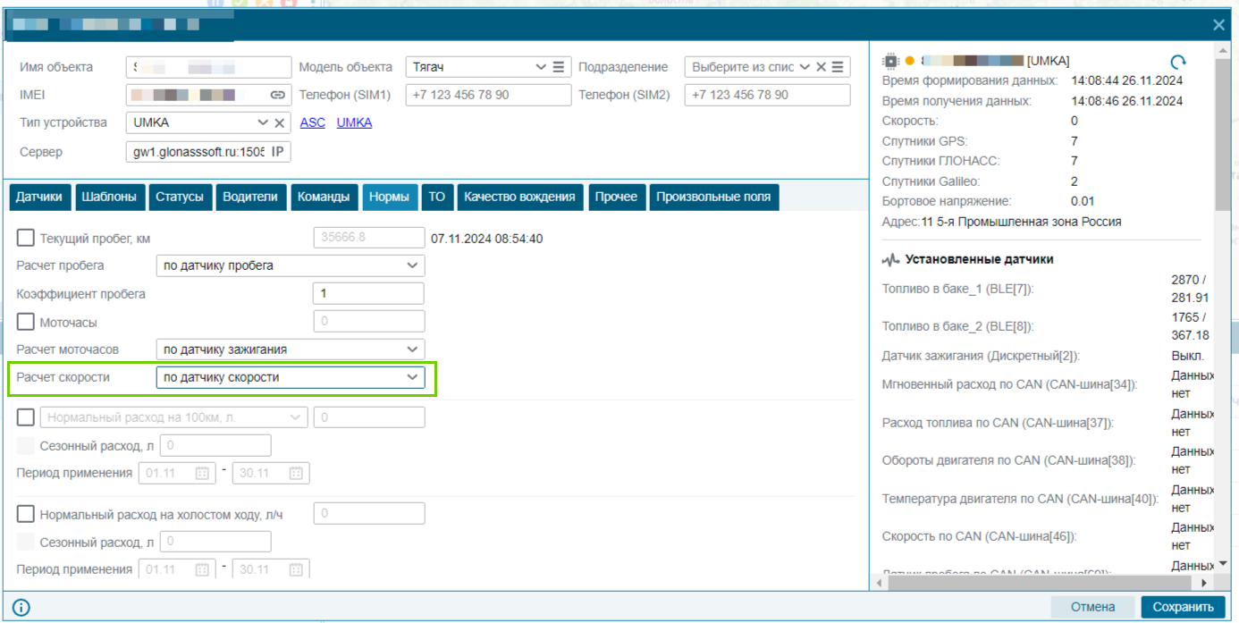Open the object model list menu icon
Image resolution: width=1239 pixels, height=623 pixels.
559,67
